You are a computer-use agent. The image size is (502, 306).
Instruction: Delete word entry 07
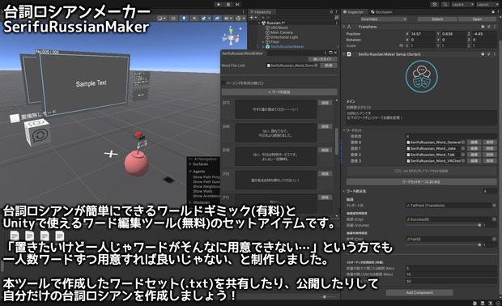pos(325,103)
